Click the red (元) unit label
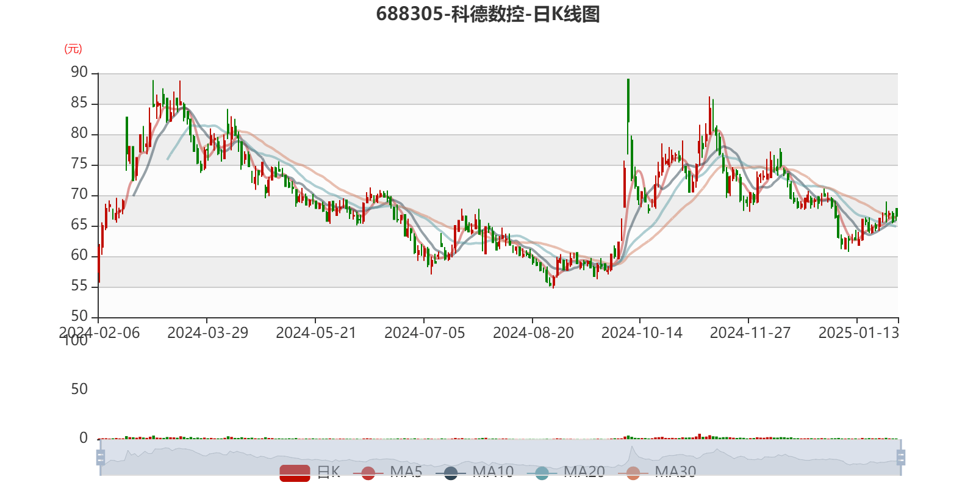Image resolution: width=976 pixels, height=488 pixels. 73,49
